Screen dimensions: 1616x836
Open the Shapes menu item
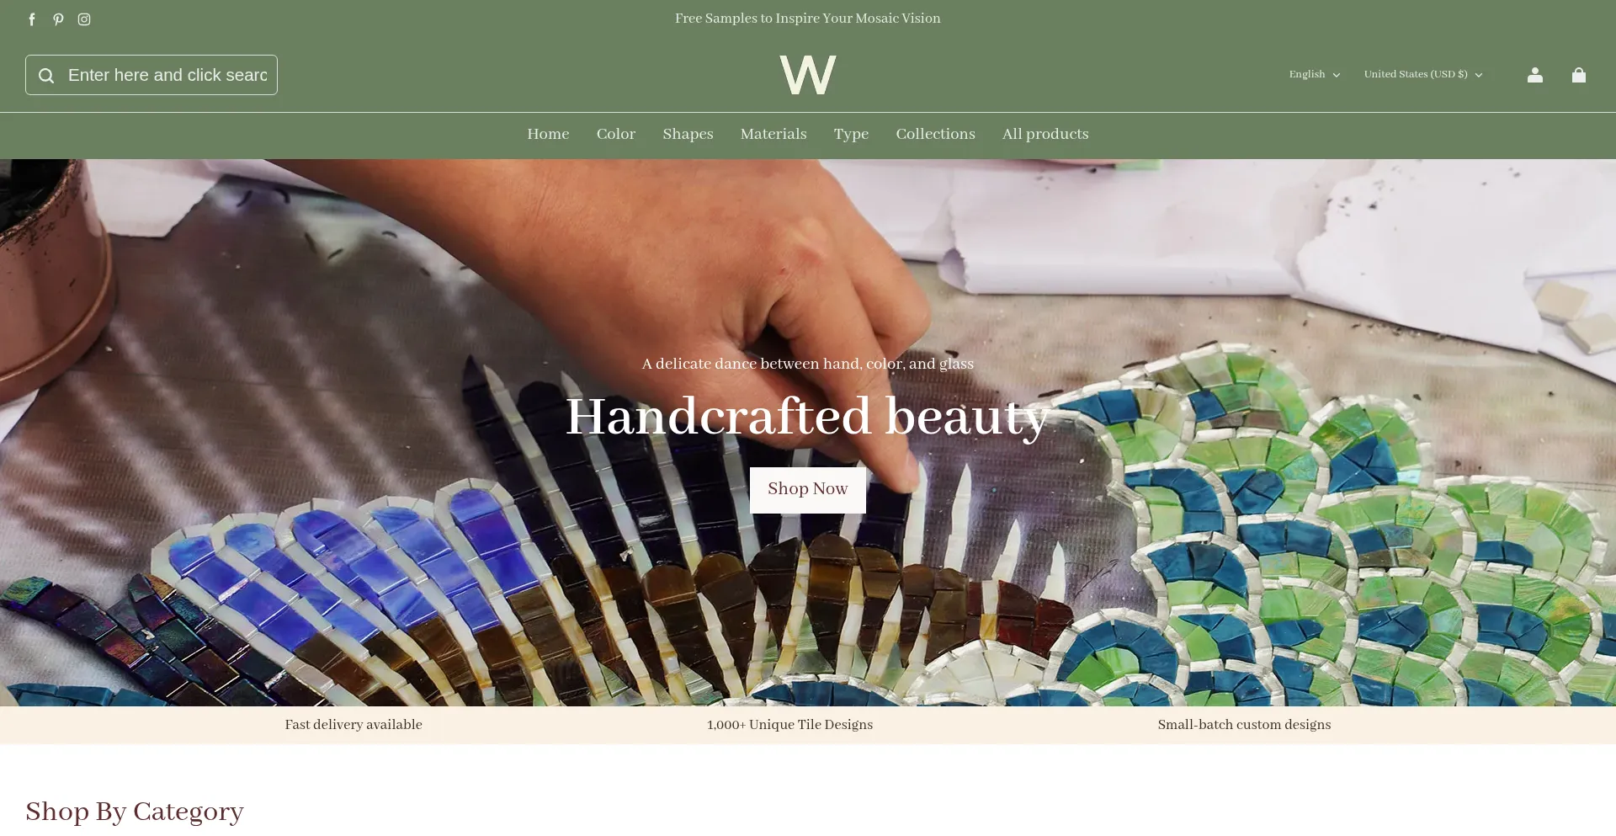pos(688,134)
